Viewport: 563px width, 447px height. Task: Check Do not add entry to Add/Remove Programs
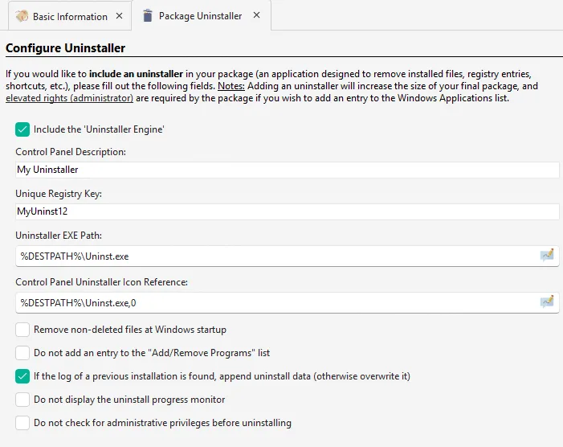(22, 353)
